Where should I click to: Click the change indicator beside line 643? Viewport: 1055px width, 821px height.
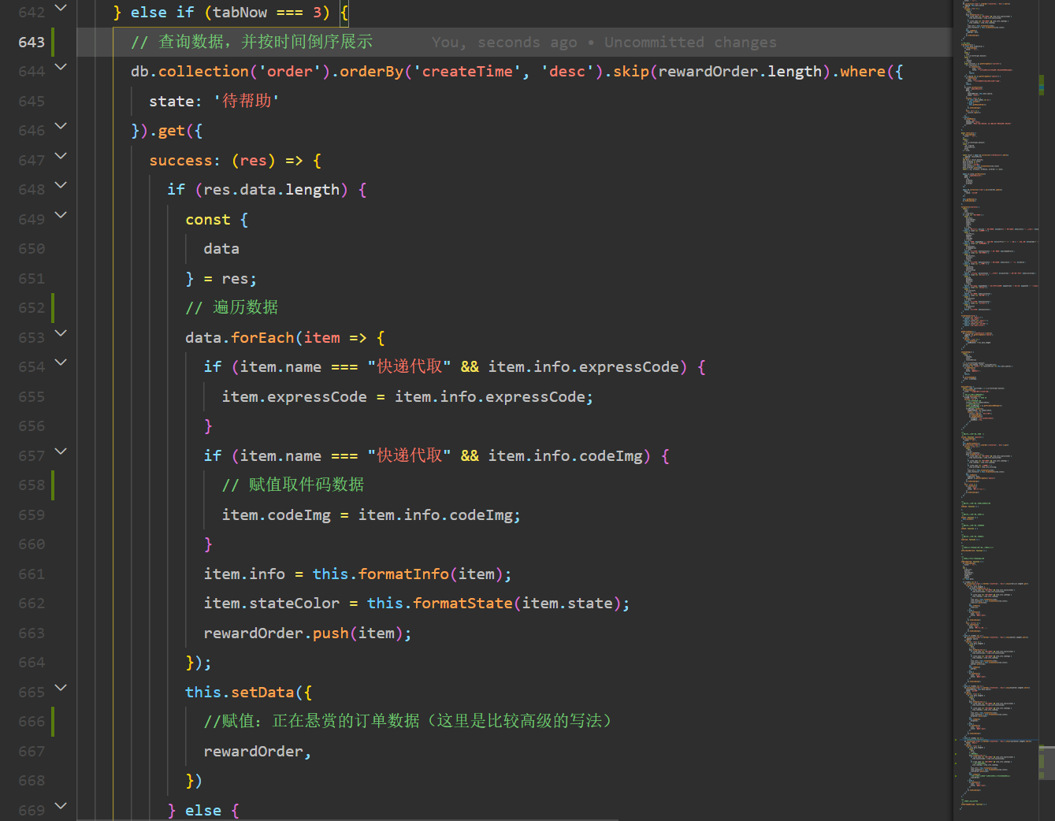click(52, 41)
